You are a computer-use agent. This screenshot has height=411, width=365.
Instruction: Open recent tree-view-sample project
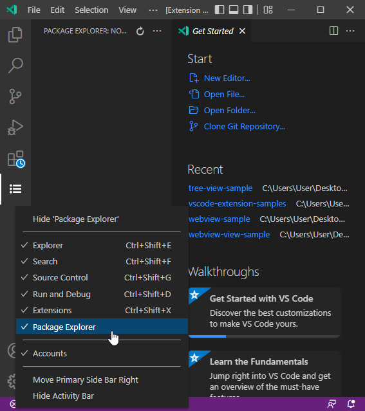(220, 188)
